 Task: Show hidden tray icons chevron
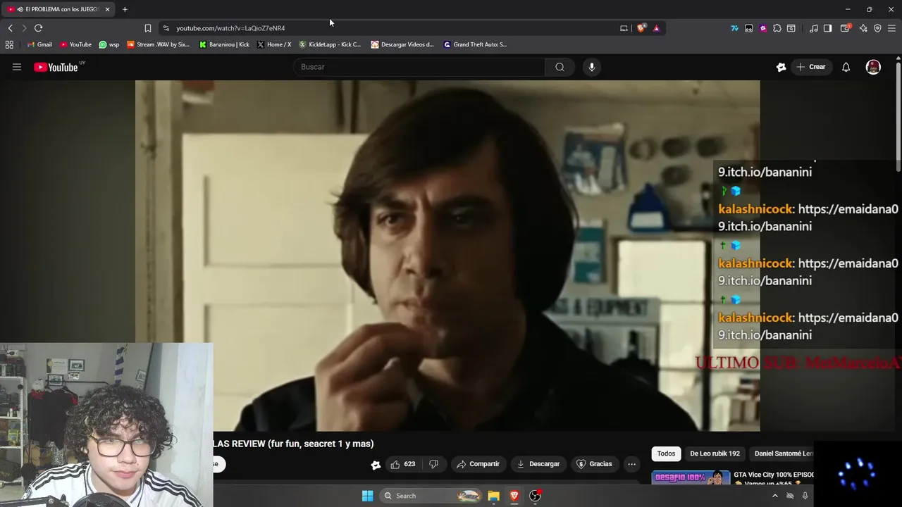click(x=775, y=496)
